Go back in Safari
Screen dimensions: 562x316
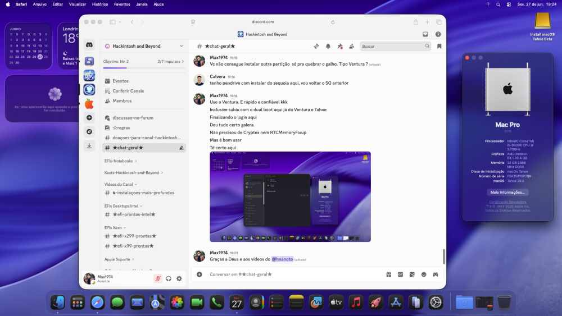click(132, 22)
